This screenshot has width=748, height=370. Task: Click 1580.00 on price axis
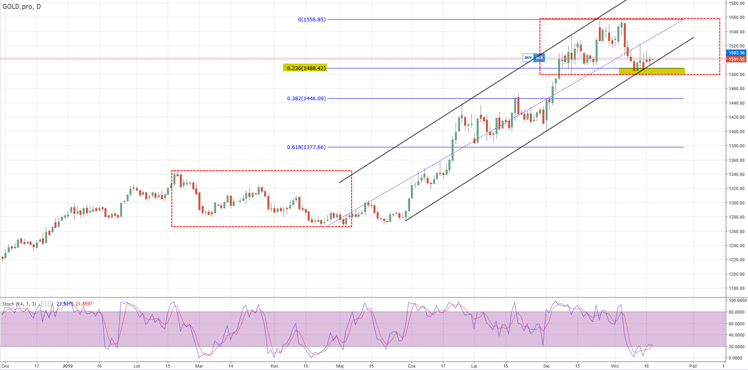[x=736, y=3]
